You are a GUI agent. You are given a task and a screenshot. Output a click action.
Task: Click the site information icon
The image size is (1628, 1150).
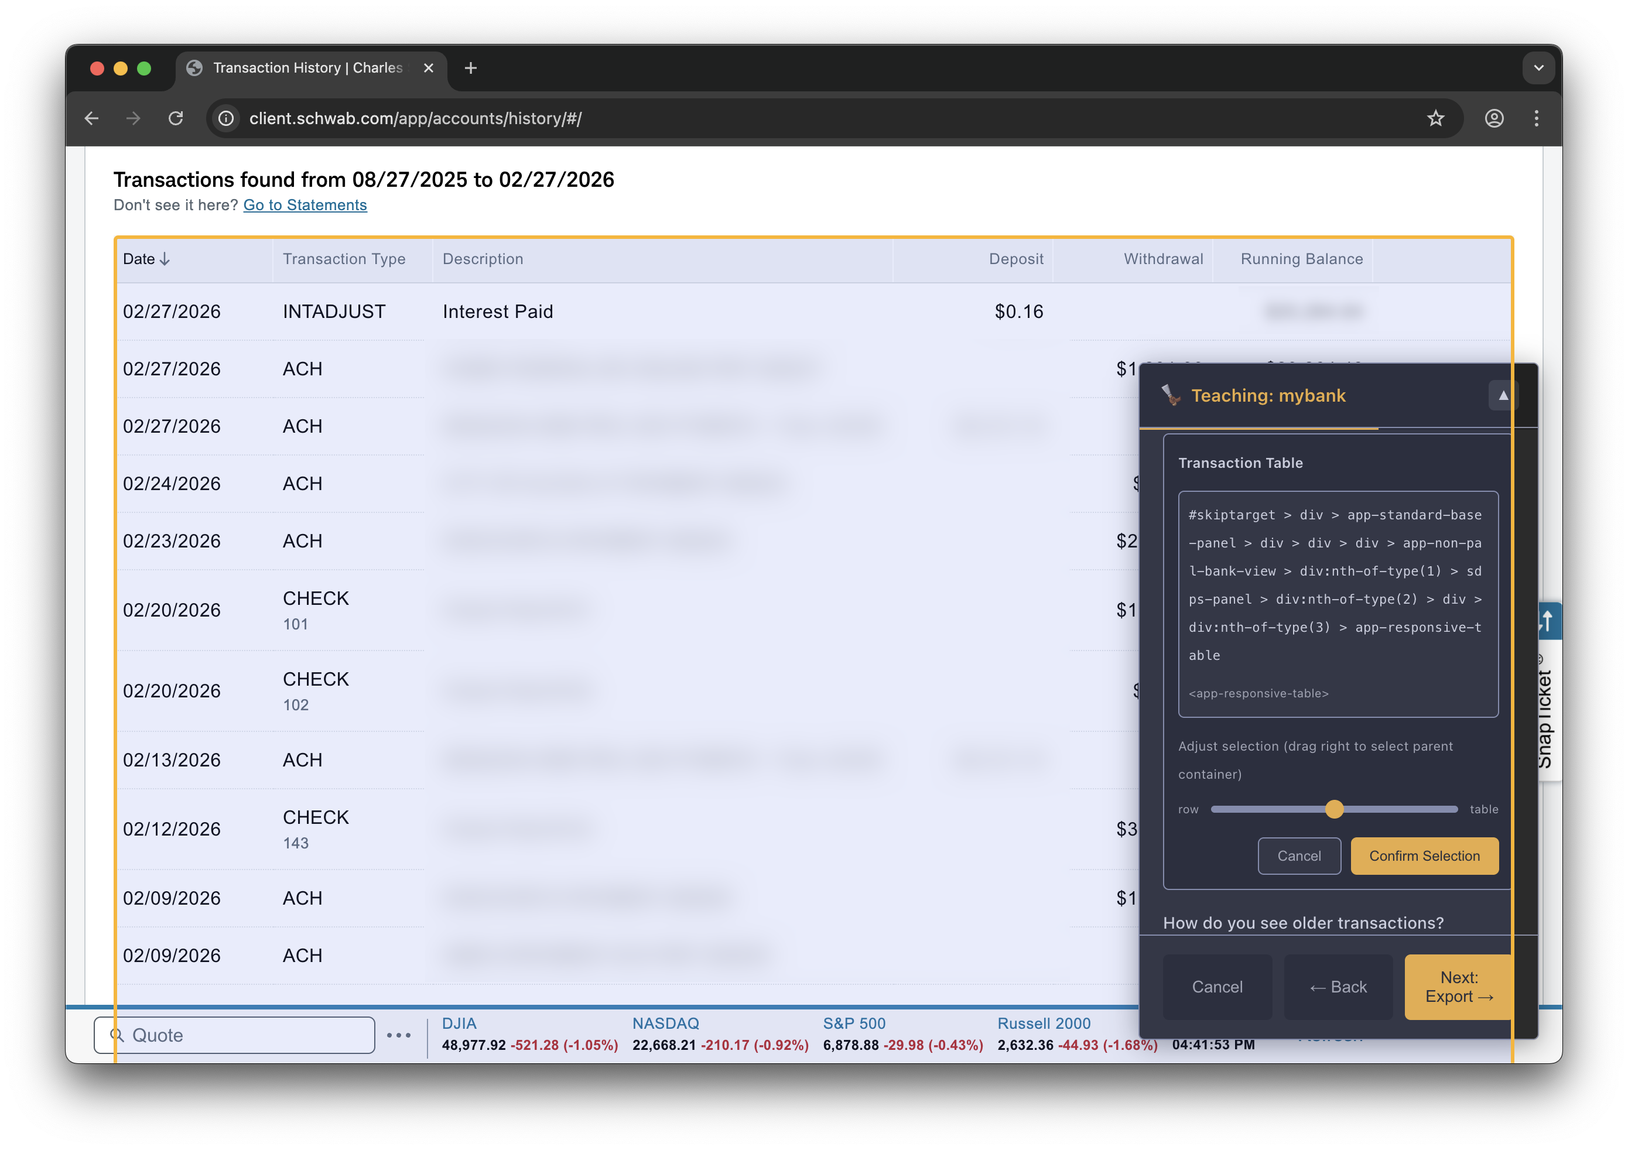tap(226, 118)
